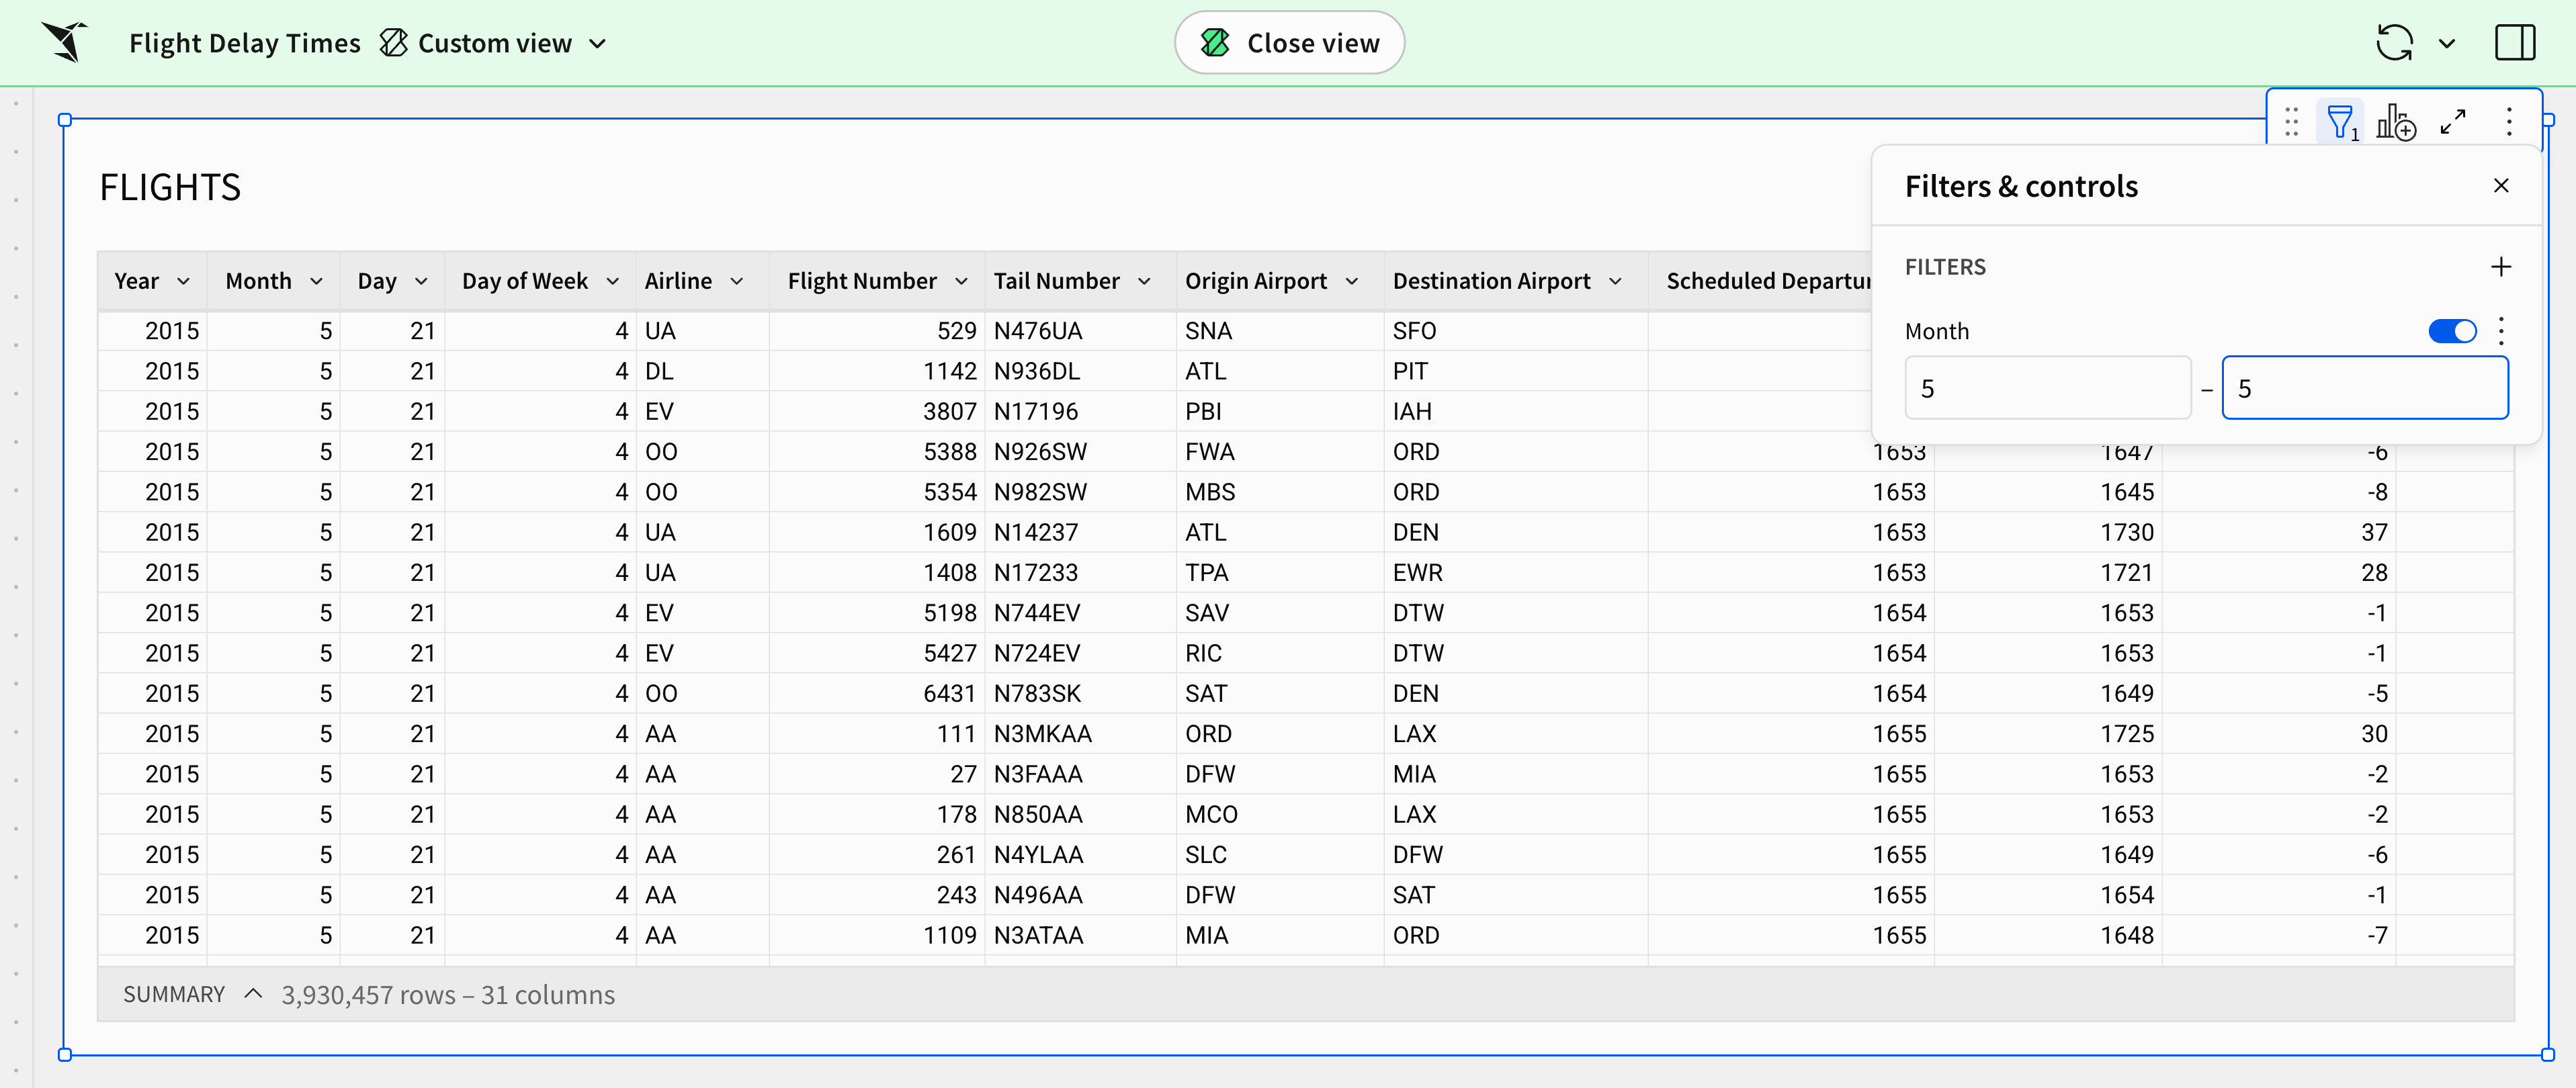Image resolution: width=2576 pixels, height=1088 pixels.
Task: Expand table to fullscreen icon
Action: click(x=2453, y=123)
